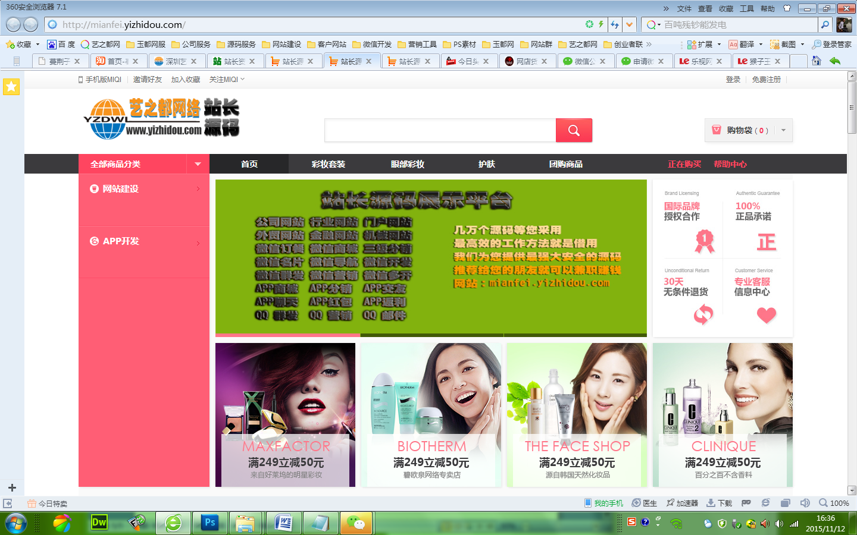Viewport: 857px width, 535px height.
Task: Click the 免费注册 register link
Action: (x=766, y=79)
